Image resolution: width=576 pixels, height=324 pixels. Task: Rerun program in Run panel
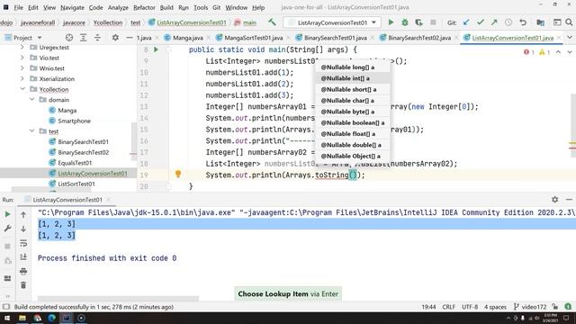click(x=7, y=214)
